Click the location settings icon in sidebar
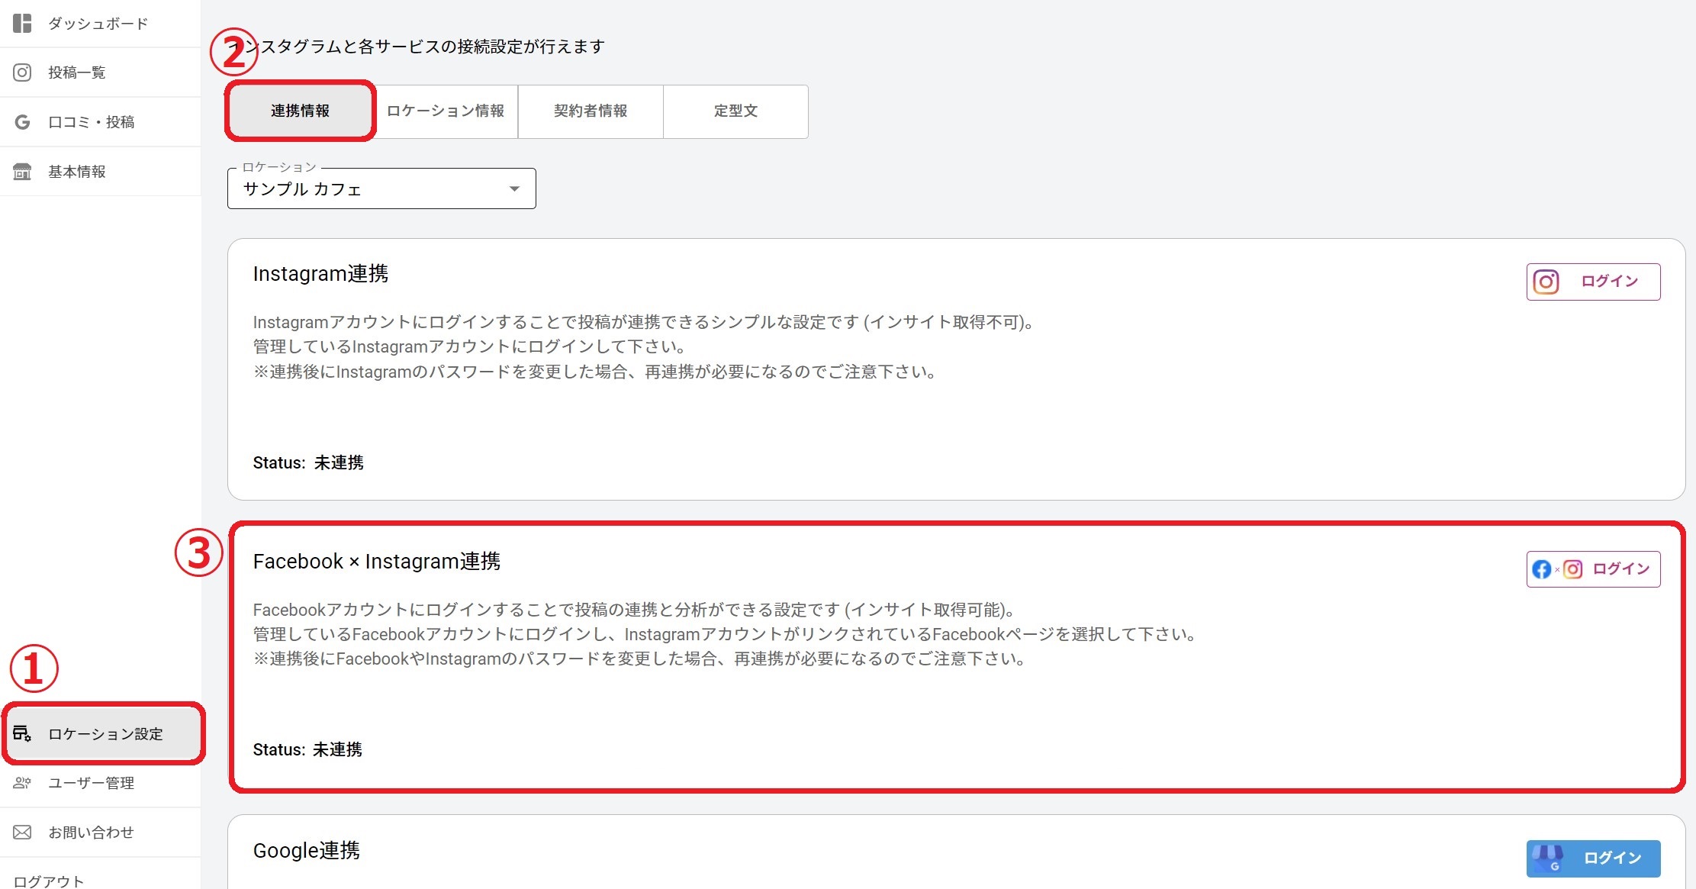This screenshot has width=1696, height=889. (x=22, y=734)
